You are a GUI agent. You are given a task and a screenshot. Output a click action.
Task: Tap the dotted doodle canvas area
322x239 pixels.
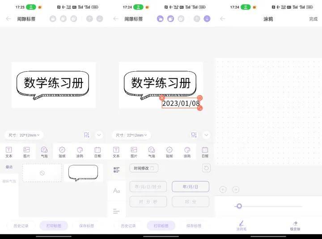pos(268,111)
